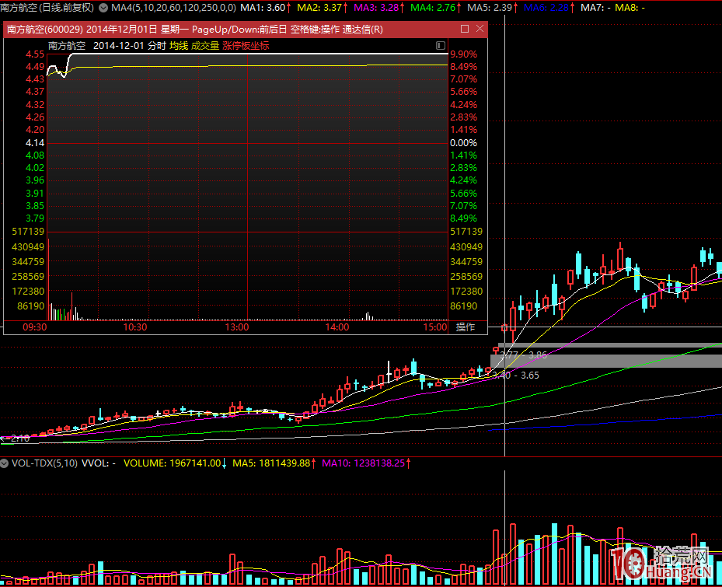Click the VOLUME: 1967141.00 readout
This screenshot has width=722, height=587.
point(173,463)
